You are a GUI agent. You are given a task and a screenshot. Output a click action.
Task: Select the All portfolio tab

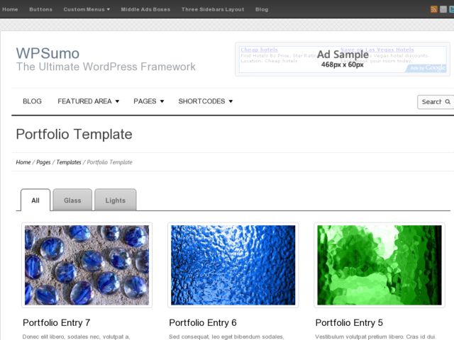click(x=35, y=200)
